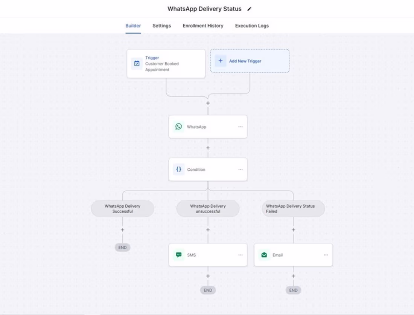The height and width of the screenshot is (315, 414).
Task: Switch to the Settings tab
Action: pyautogui.click(x=161, y=26)
